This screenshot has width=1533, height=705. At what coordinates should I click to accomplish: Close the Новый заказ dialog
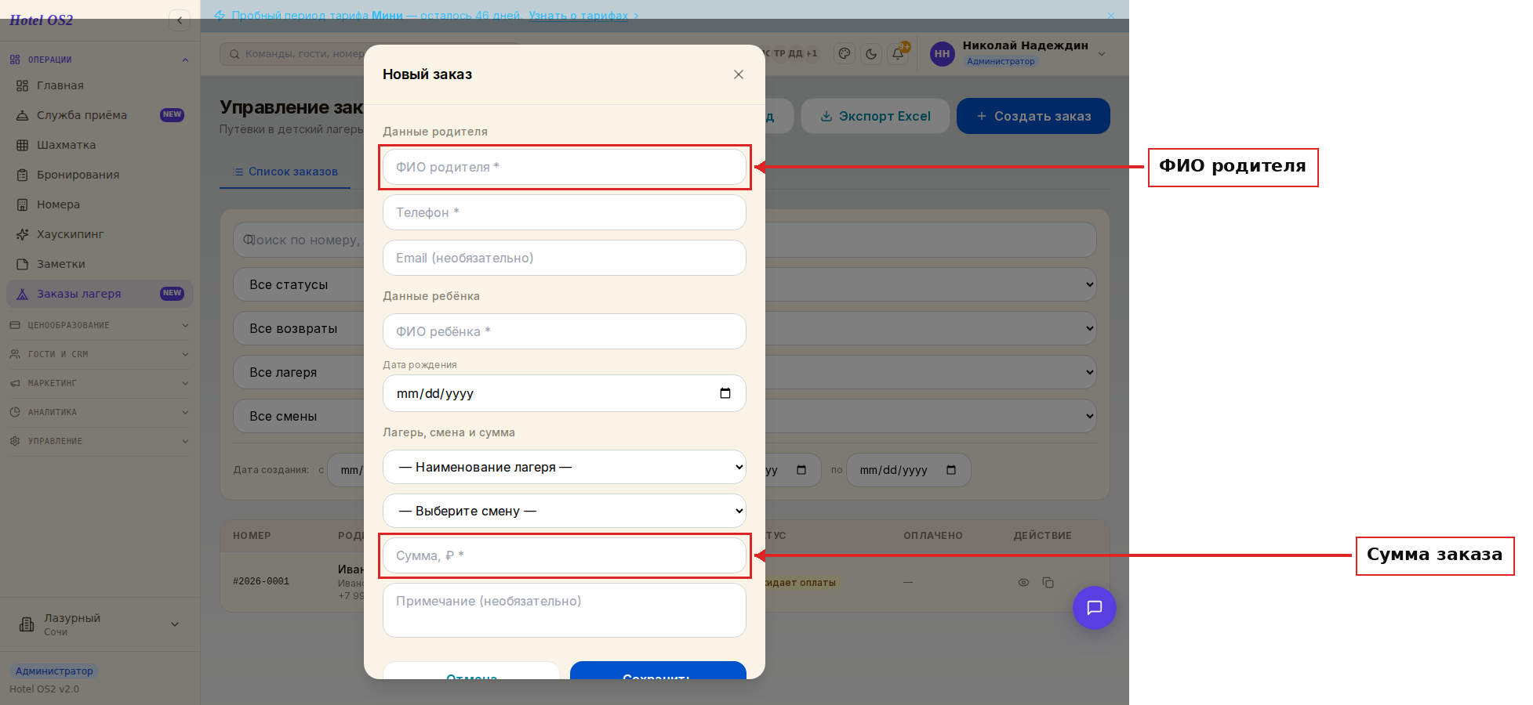click(x=738, y=74)
